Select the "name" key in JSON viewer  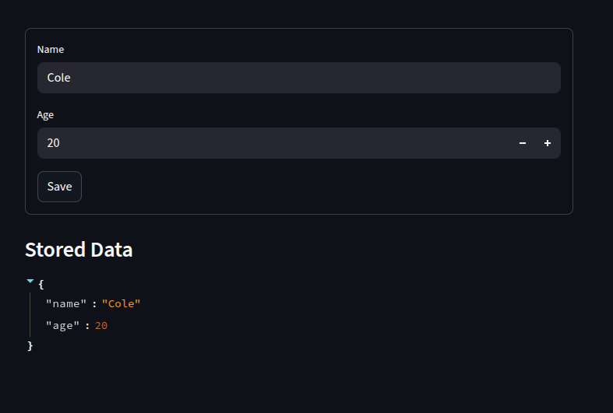(66, 303)
